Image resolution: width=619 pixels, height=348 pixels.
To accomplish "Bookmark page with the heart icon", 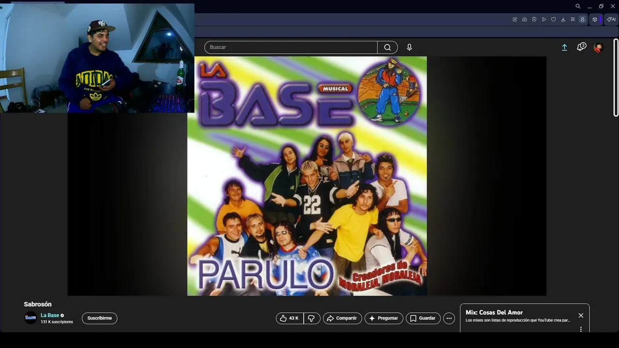I will click(553, 19).
